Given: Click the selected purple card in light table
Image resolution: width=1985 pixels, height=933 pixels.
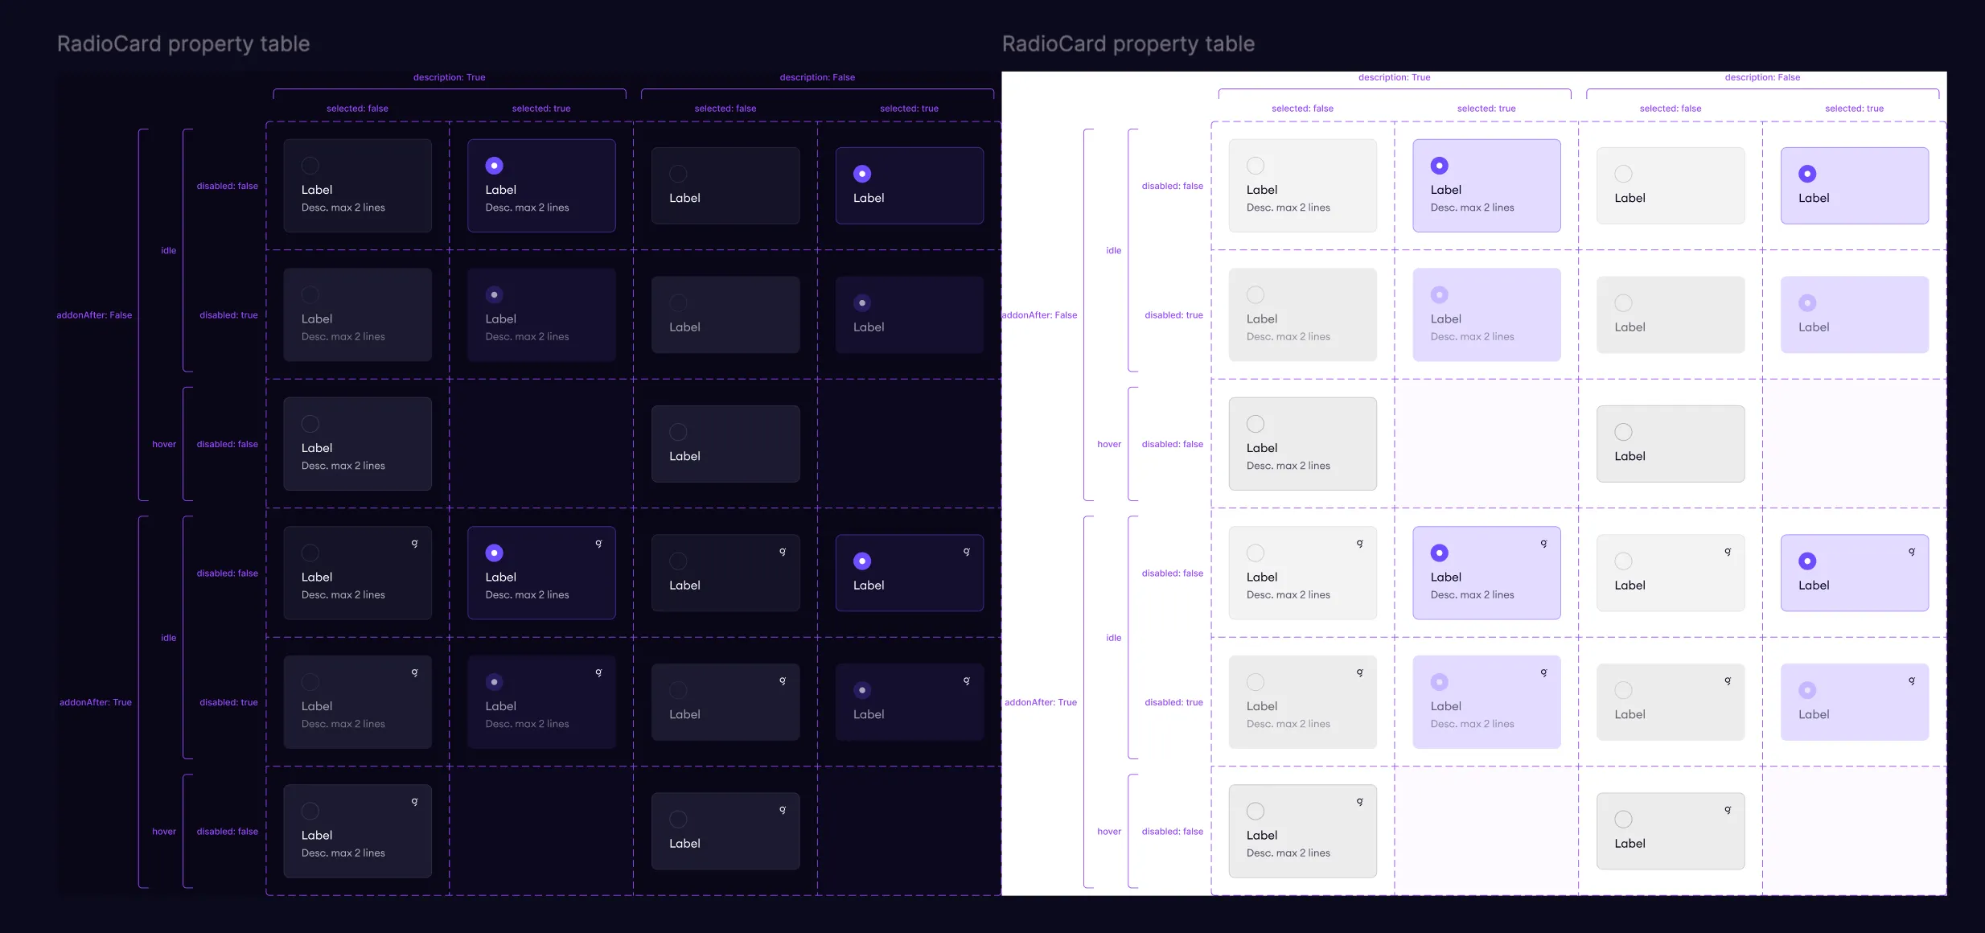Looking at the screenshot, I should click(1485, 185).
